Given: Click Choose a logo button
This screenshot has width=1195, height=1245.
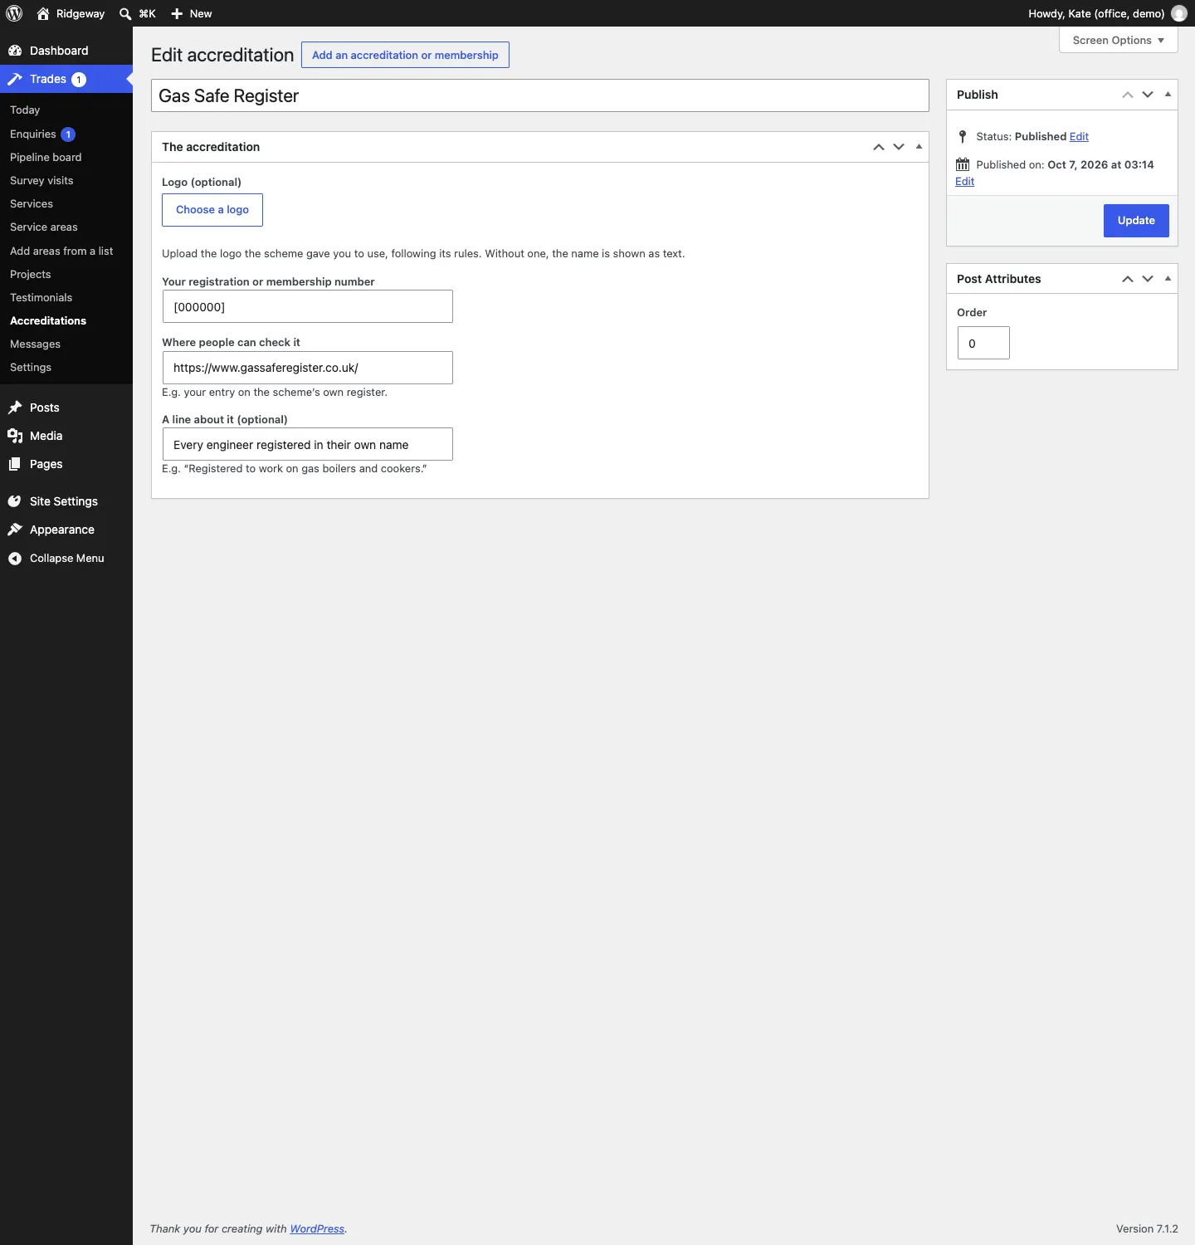Looking at the screenshot, I should click(x=212, y=210).
